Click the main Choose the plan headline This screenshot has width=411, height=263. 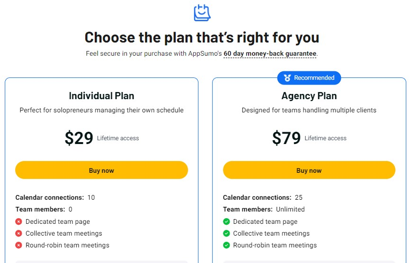[202, 37]
